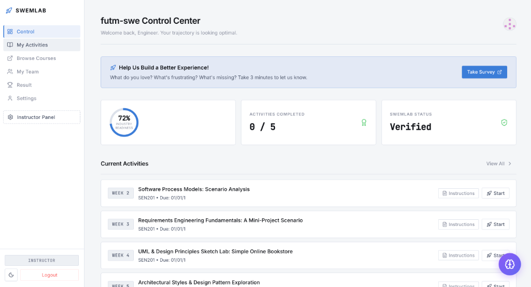The width and height of the screenshot is (531, 287).
Task: Click the red Logout button
Action: 49,275
